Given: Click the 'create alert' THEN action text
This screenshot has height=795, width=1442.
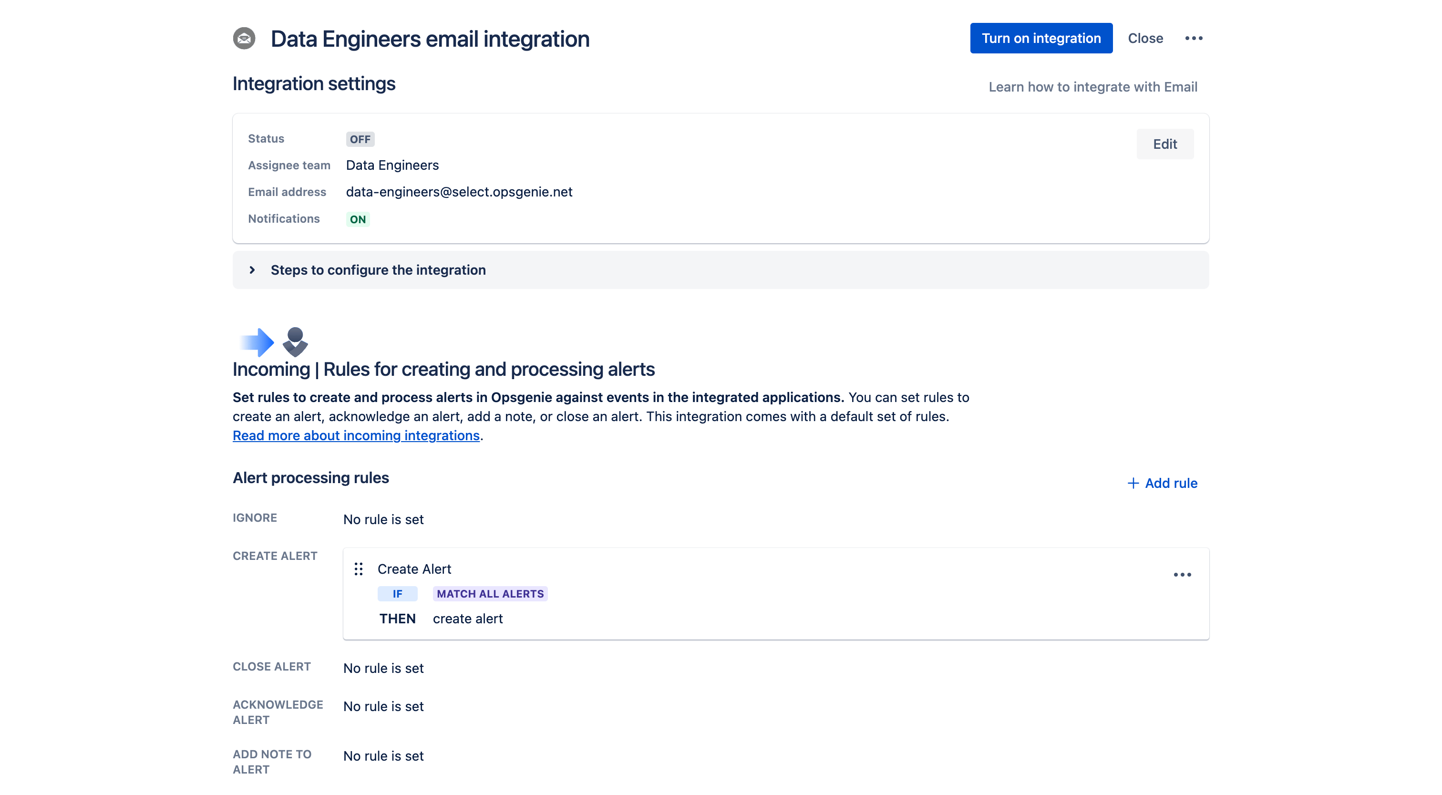Looking at the screenshot, I should 468,619.
